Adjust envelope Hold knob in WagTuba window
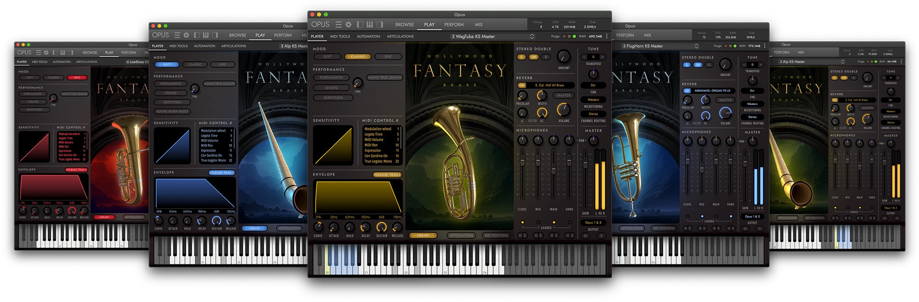 coord(350,227)
